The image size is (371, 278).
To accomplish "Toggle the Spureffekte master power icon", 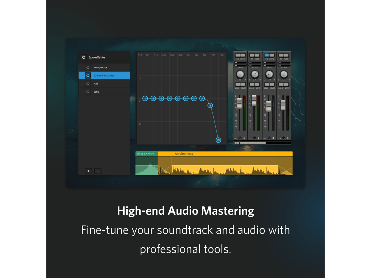I will pos(84,57).
